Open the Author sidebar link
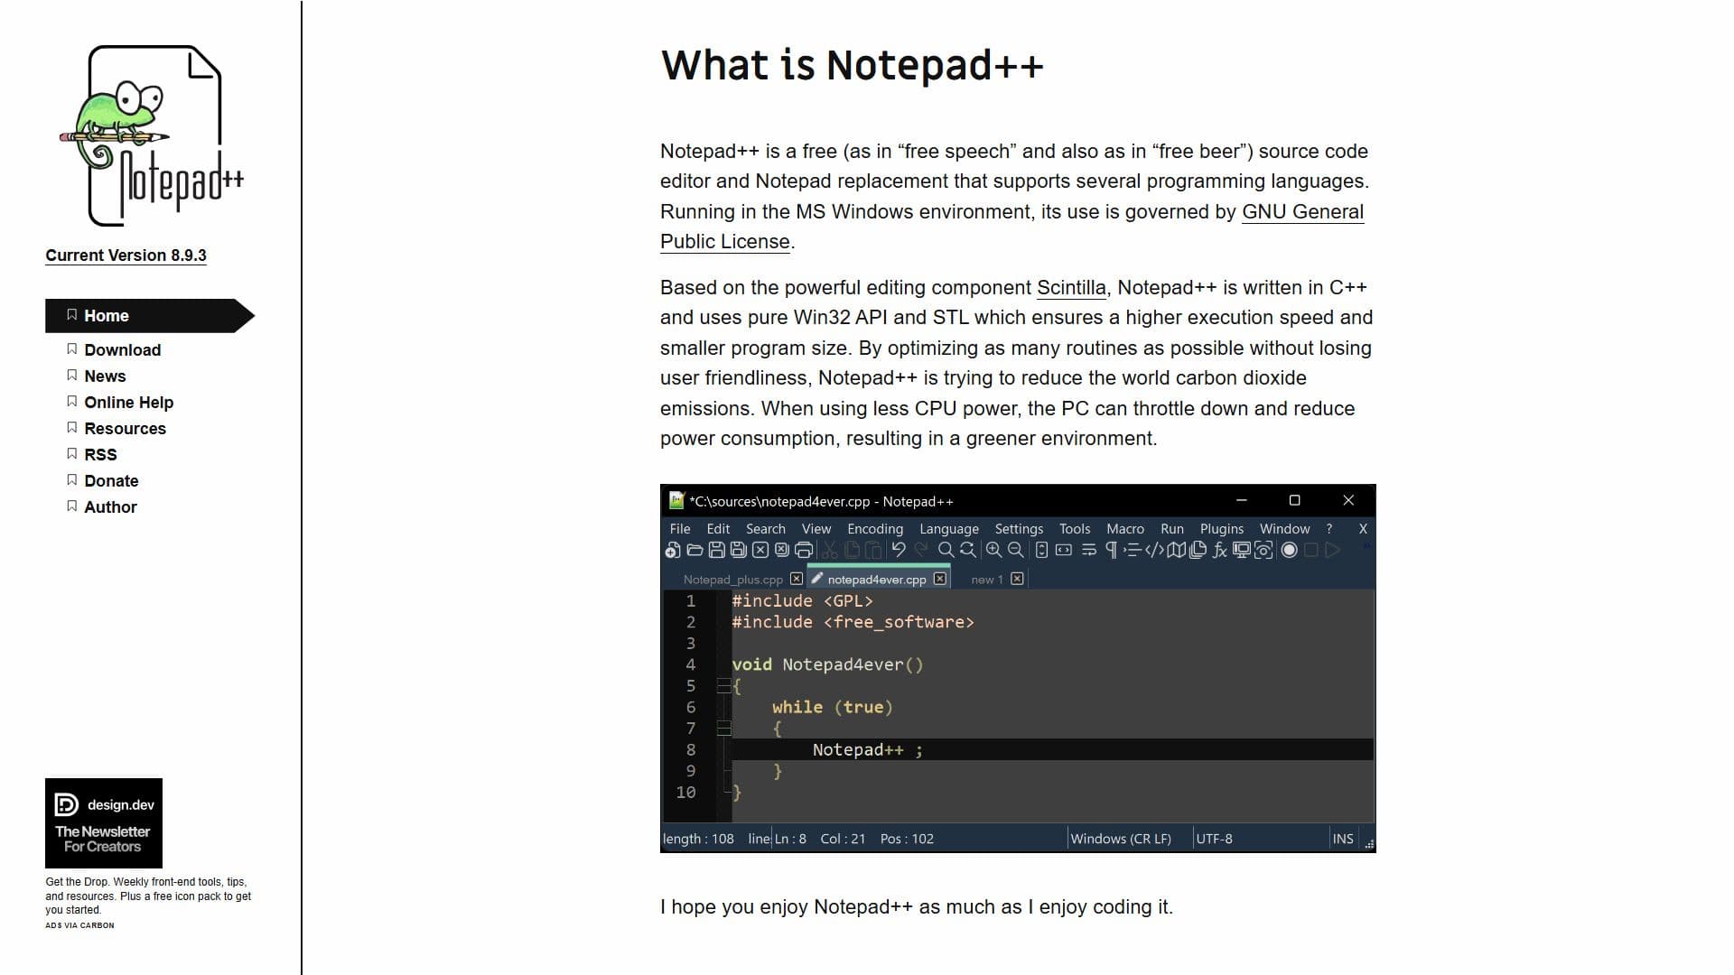1734x975 pixels. (x=110, y=507)
